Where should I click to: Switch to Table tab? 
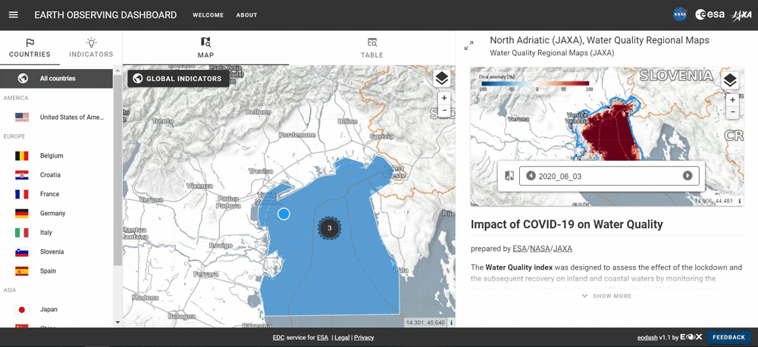tap(371, 48)
